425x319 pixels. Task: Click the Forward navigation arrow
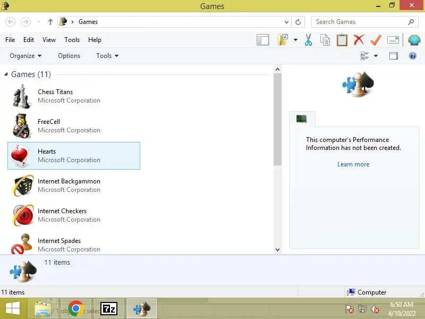(25, 22)
